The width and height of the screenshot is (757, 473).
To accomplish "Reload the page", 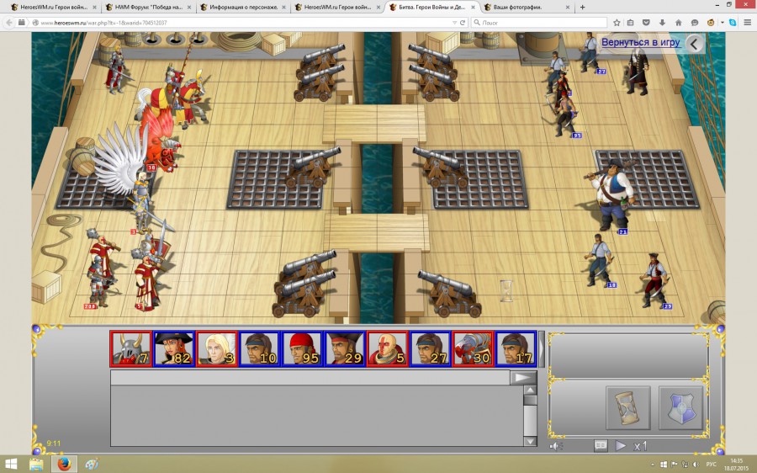I will tap(463, 23).
